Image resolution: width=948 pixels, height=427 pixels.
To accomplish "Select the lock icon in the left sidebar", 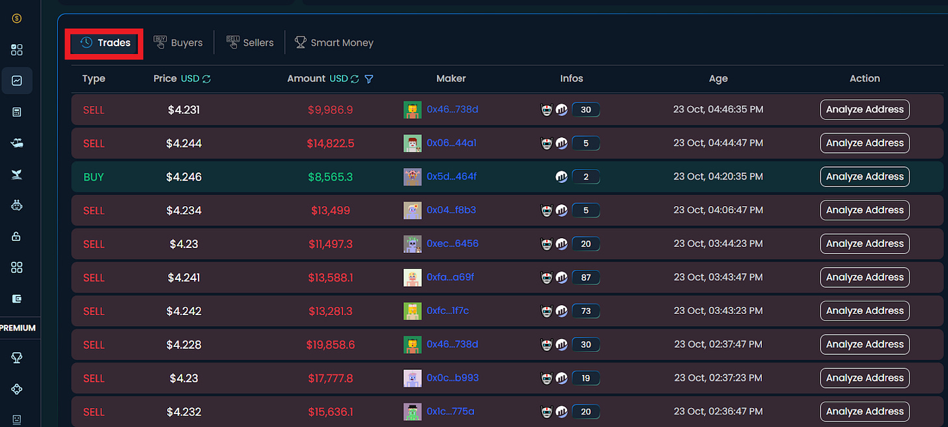I will [16, 236].
